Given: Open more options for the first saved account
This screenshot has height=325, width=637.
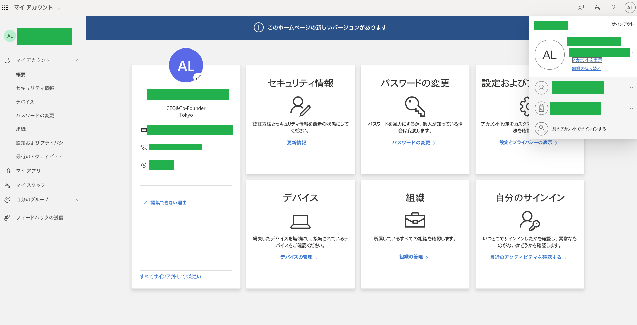Looking at the screenshot, I should (630, 88).
